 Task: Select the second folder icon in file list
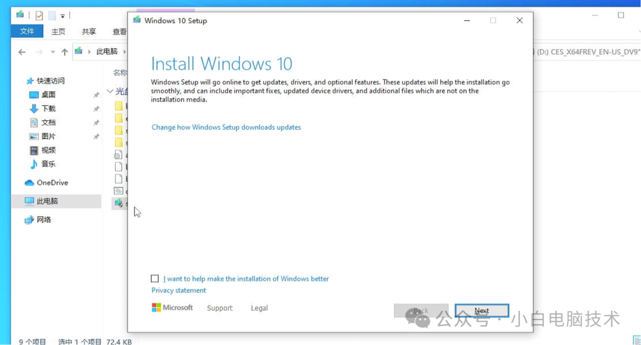coord(119,119)
